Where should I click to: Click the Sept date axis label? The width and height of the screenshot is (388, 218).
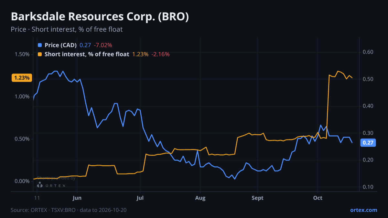(258, 198)
